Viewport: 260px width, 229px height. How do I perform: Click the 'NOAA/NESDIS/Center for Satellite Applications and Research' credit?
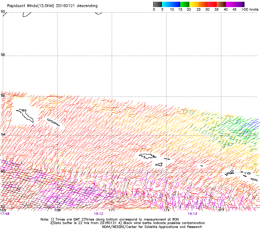tap(152, 227)
